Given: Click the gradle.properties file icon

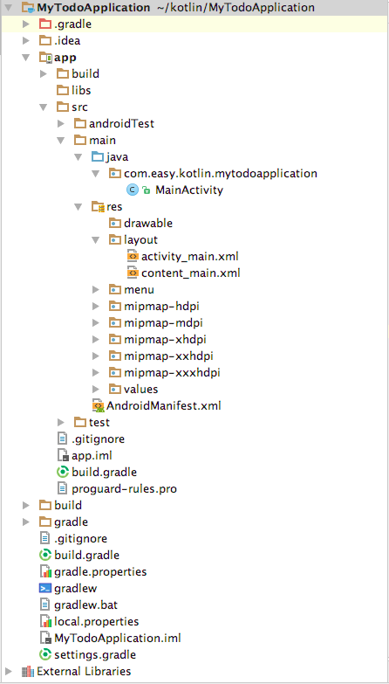Looking at the screenshot, I should (x=45, y=571).
